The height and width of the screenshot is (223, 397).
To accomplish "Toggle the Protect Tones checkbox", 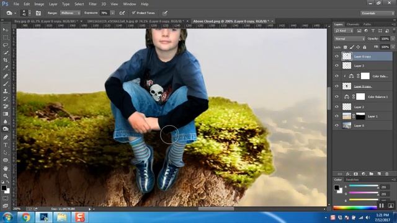I will [134, 12].
